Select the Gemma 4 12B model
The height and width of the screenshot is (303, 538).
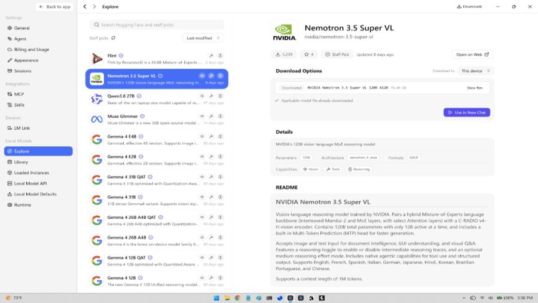click(x=157, y=281)
